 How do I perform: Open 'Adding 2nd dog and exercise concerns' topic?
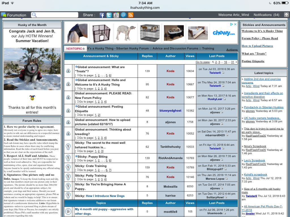(261, 81)
